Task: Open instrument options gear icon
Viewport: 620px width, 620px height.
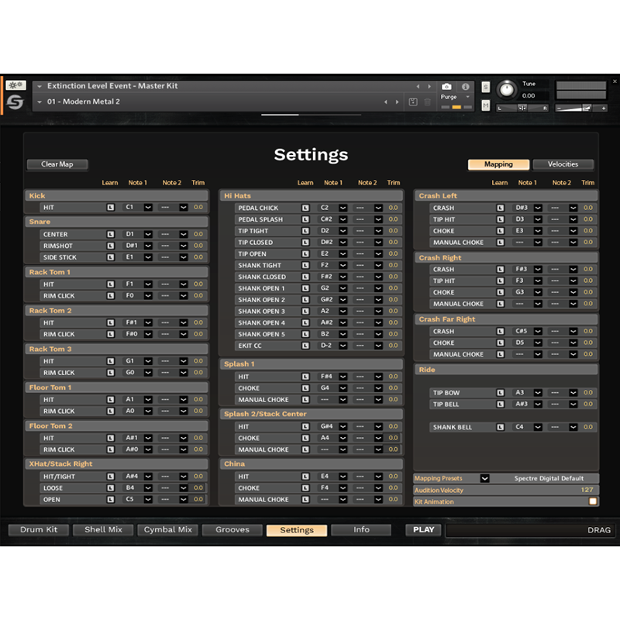Action: pyautogui.click(x=15, y=85)
